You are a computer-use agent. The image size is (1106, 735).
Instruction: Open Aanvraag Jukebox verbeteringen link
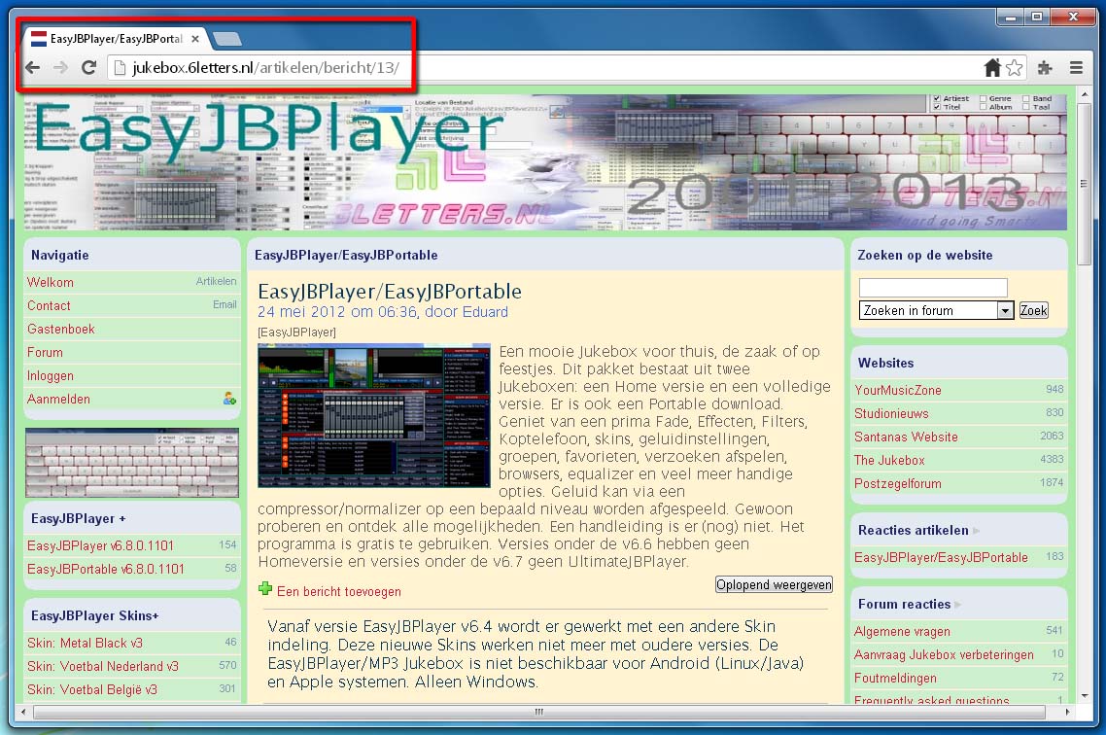pos(944,654)
